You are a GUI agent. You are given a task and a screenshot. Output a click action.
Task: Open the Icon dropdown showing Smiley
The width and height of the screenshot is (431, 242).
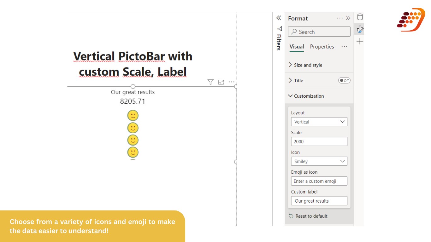319,161
